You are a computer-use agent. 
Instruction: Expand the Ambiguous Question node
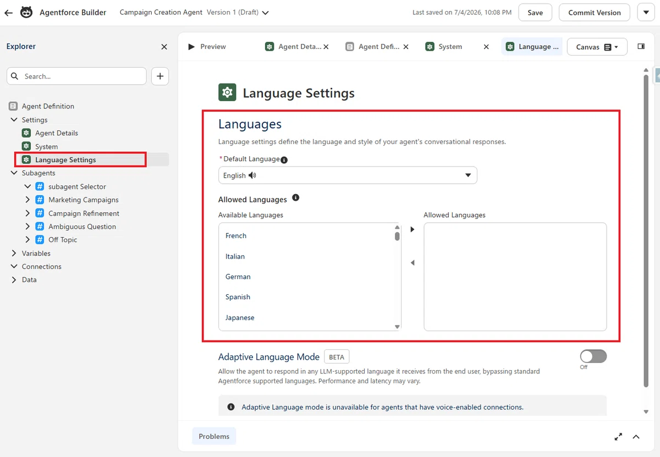[28, 226]
